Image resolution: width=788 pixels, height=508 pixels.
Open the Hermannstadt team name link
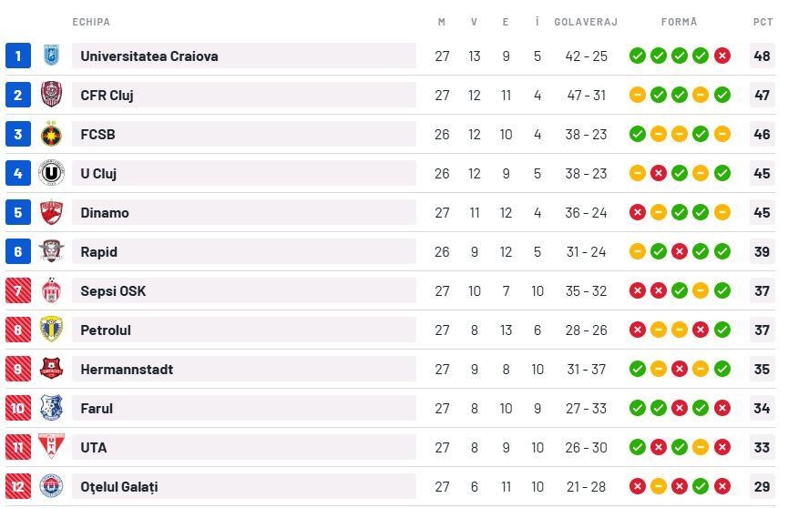point(127,369)
